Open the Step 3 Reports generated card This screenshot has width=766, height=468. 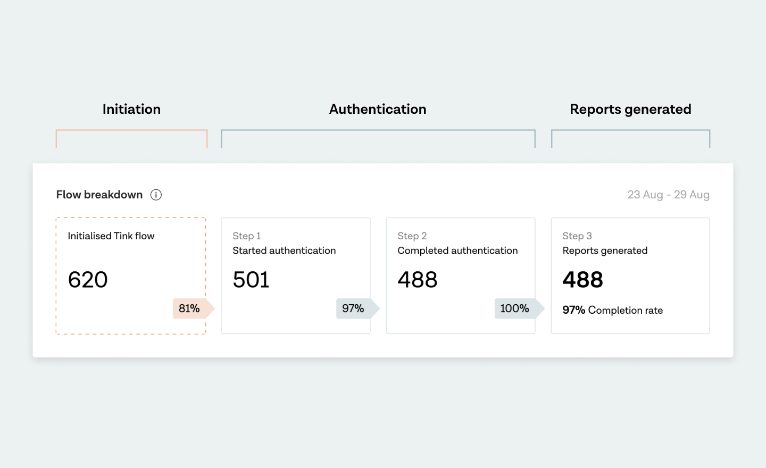pyautogui.click(x=630, y=275)
